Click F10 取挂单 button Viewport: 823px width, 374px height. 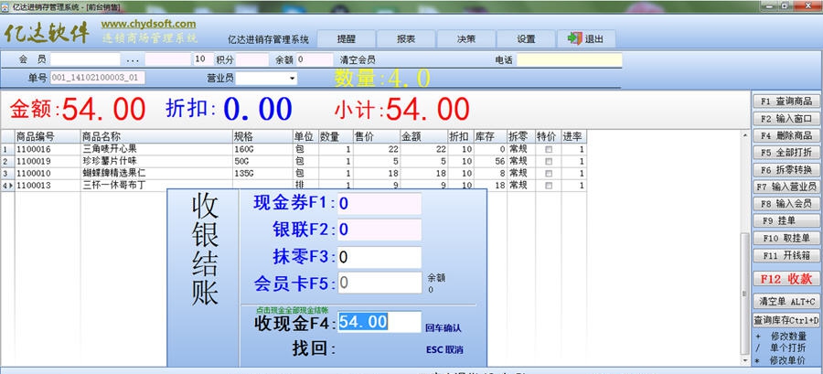tap(786, 238)
